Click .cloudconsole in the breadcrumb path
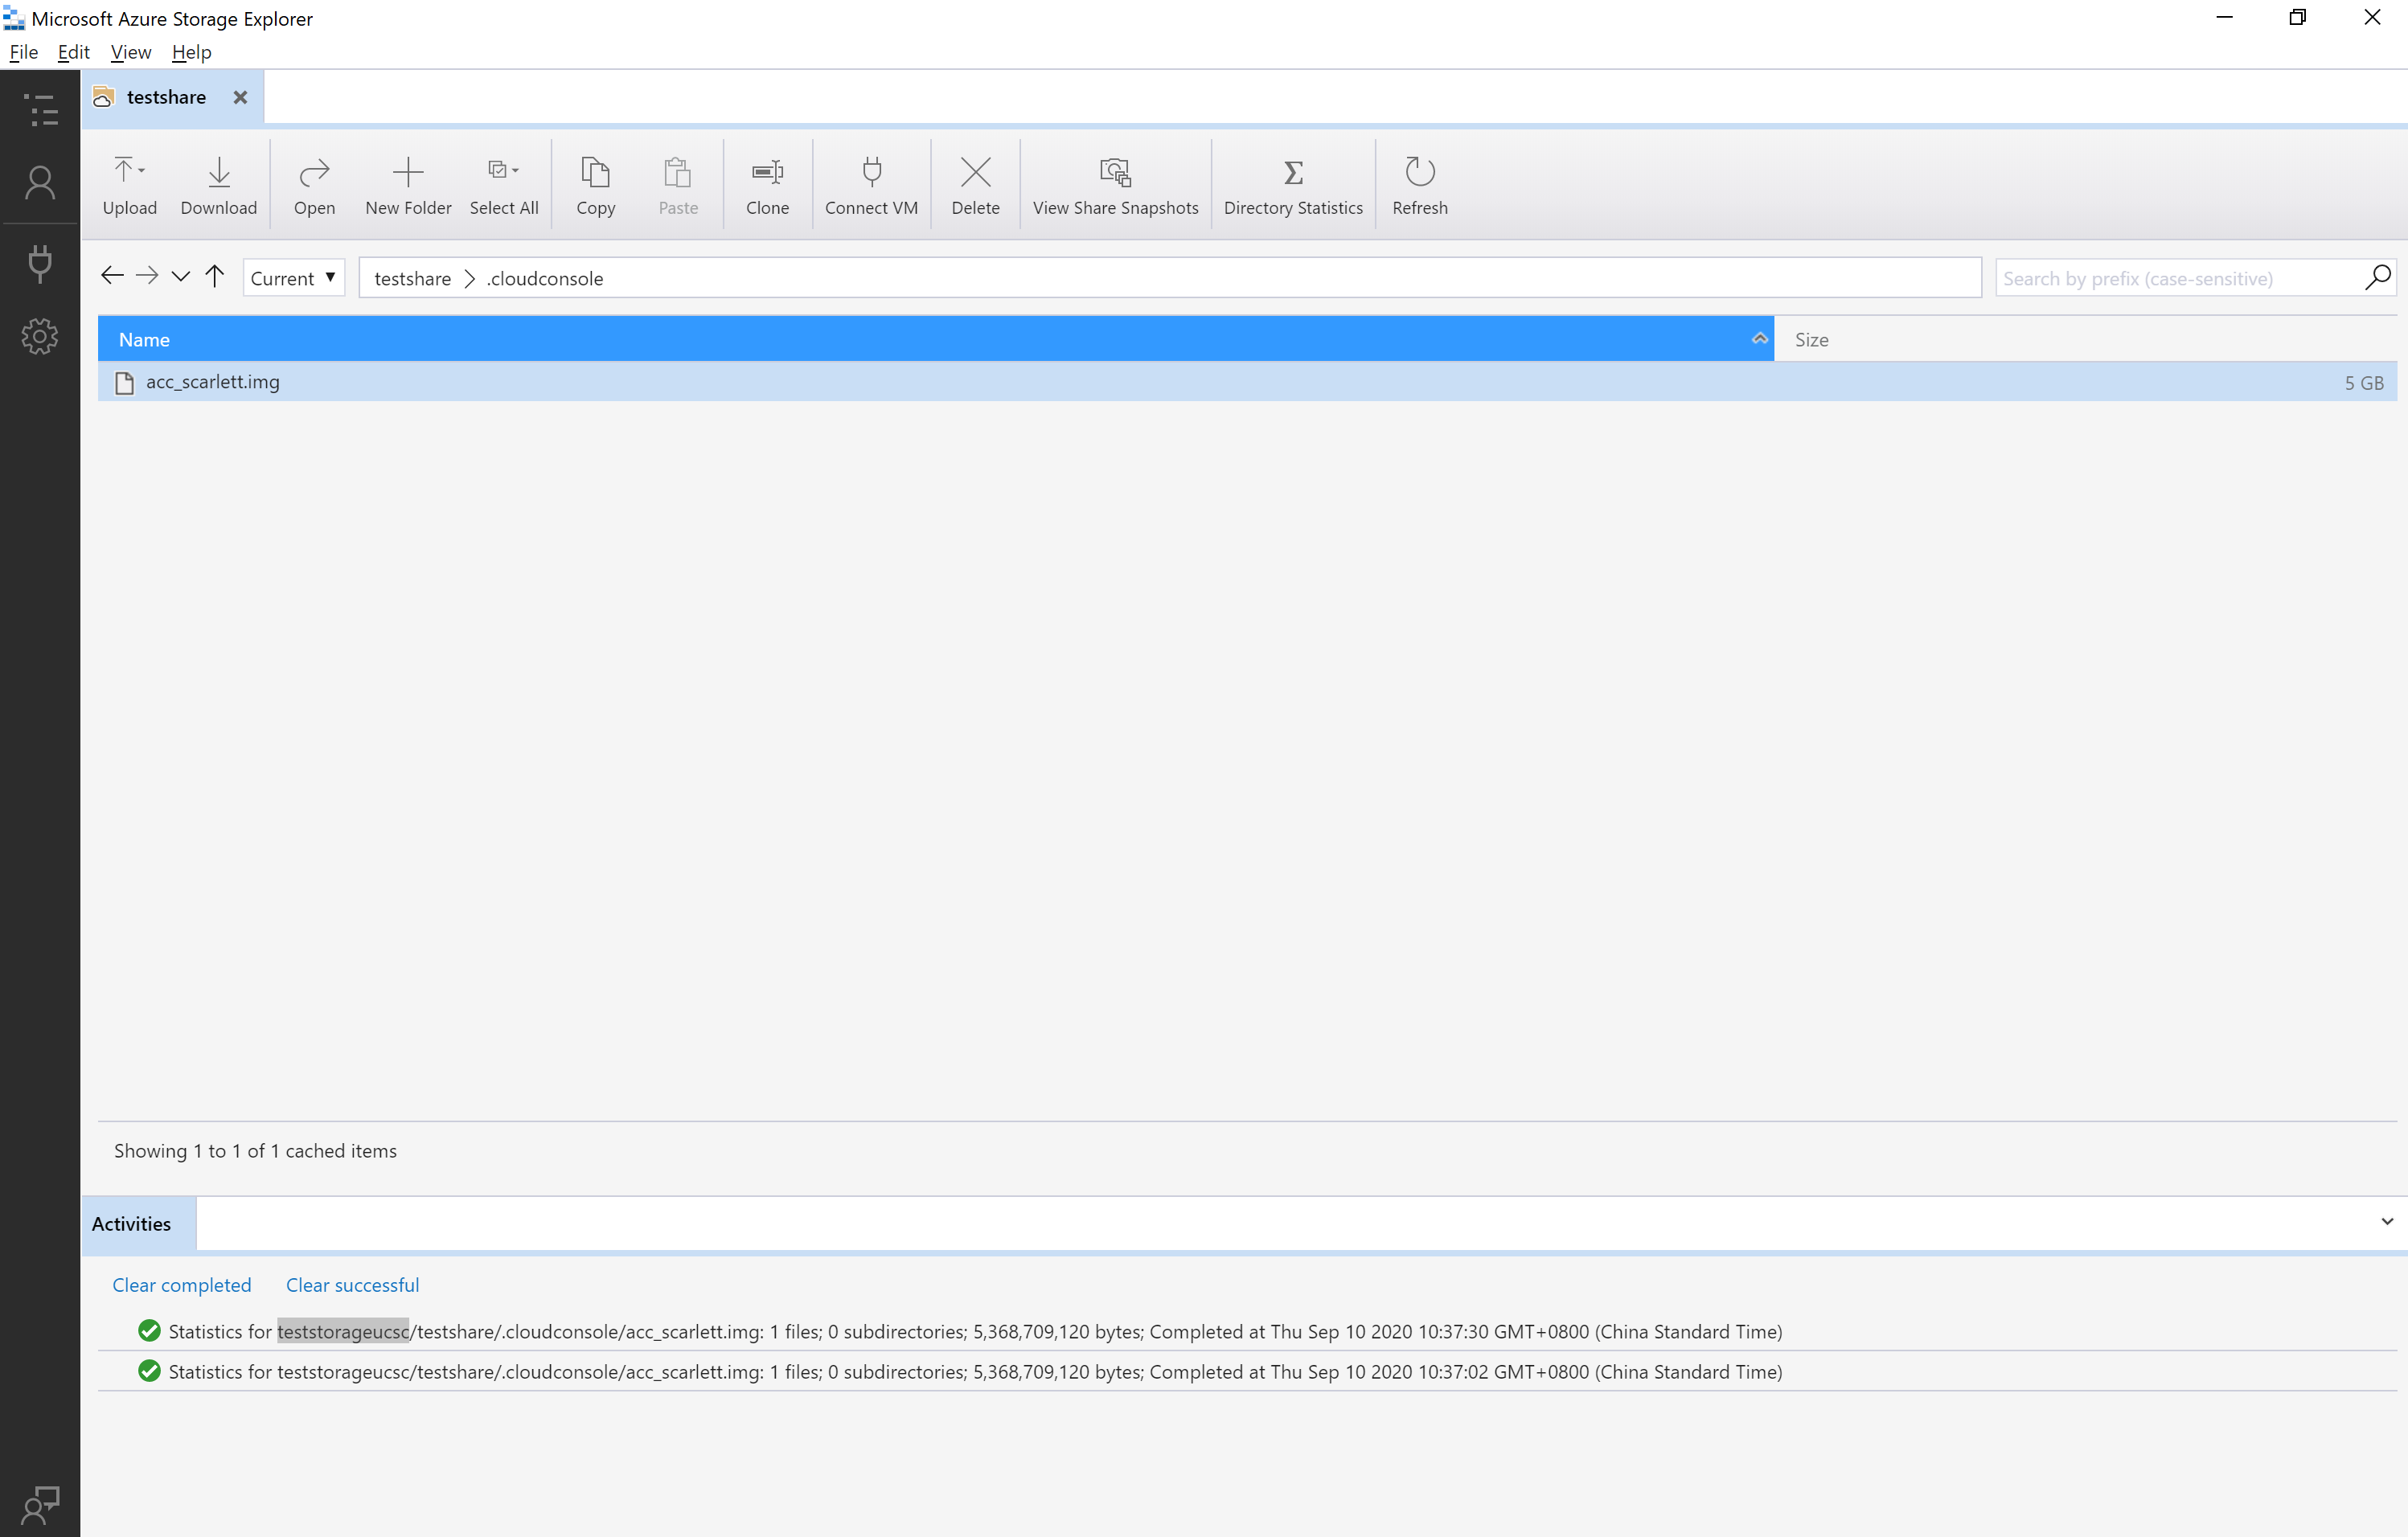Screen dimensions: 2408x1537 coord(545,279)
